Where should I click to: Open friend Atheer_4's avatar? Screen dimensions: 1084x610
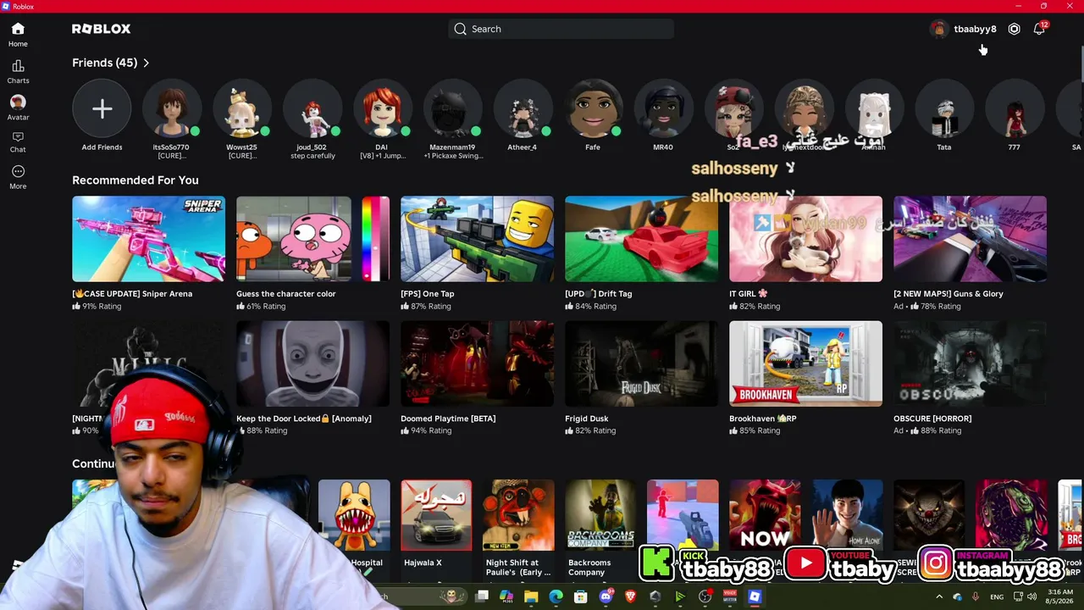coord(523,108)
